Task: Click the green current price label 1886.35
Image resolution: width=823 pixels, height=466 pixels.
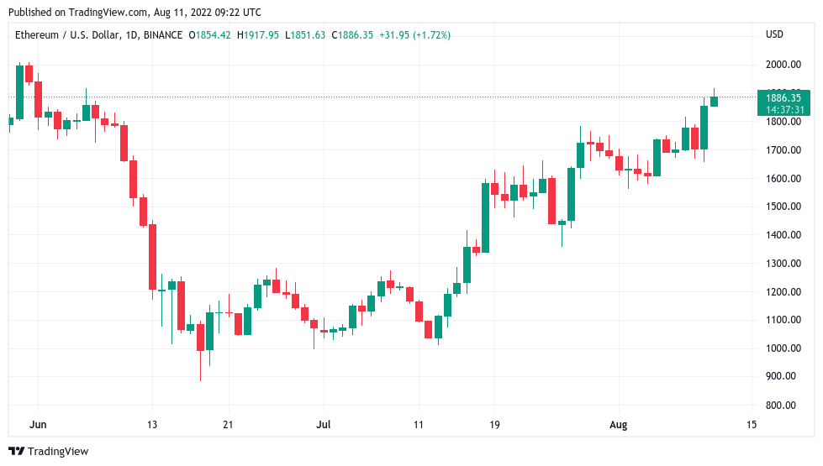Action: [783, 97]
